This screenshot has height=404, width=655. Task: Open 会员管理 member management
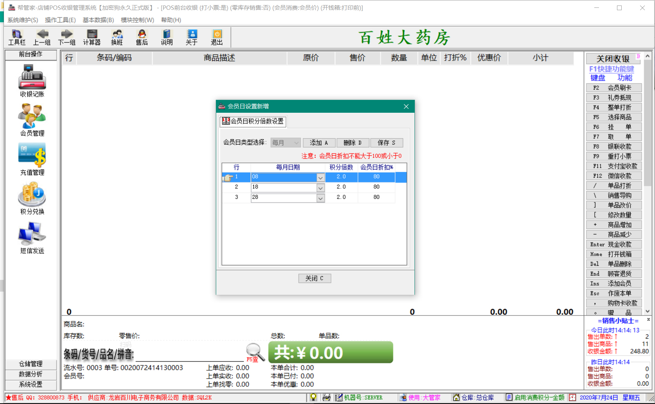[x=32, y=120]
